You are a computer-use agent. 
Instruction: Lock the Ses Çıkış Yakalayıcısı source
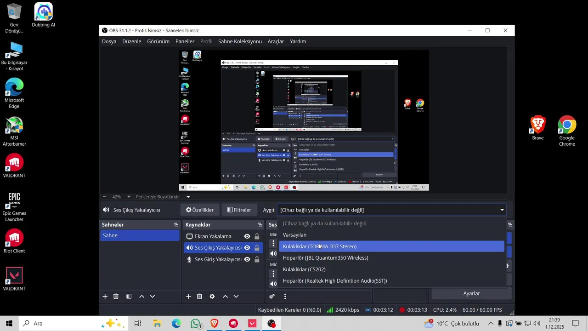(x=257, y=248)
